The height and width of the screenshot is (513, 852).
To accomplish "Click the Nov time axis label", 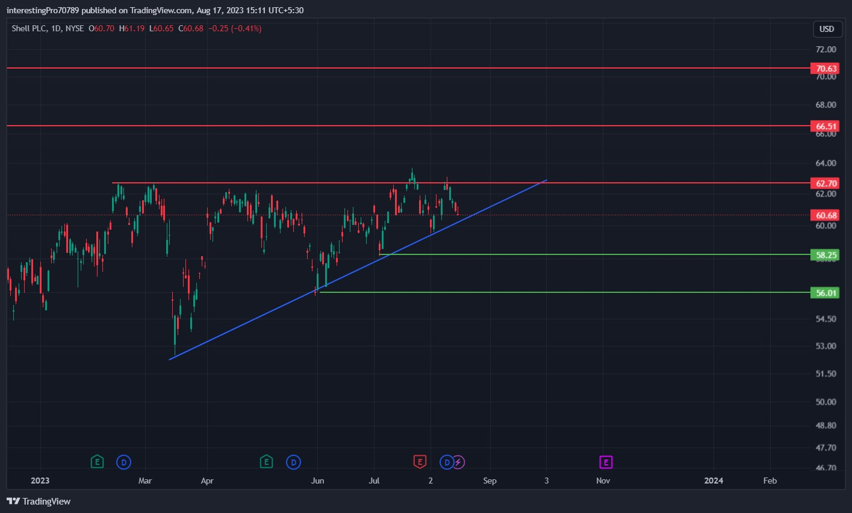I will coord(603,481).
